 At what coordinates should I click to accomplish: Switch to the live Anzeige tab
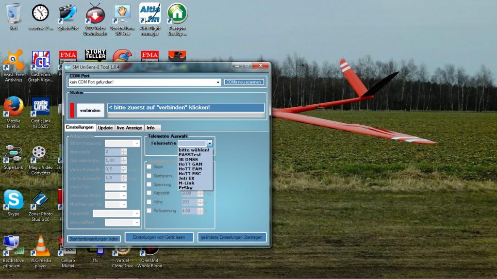pos(130,128)
